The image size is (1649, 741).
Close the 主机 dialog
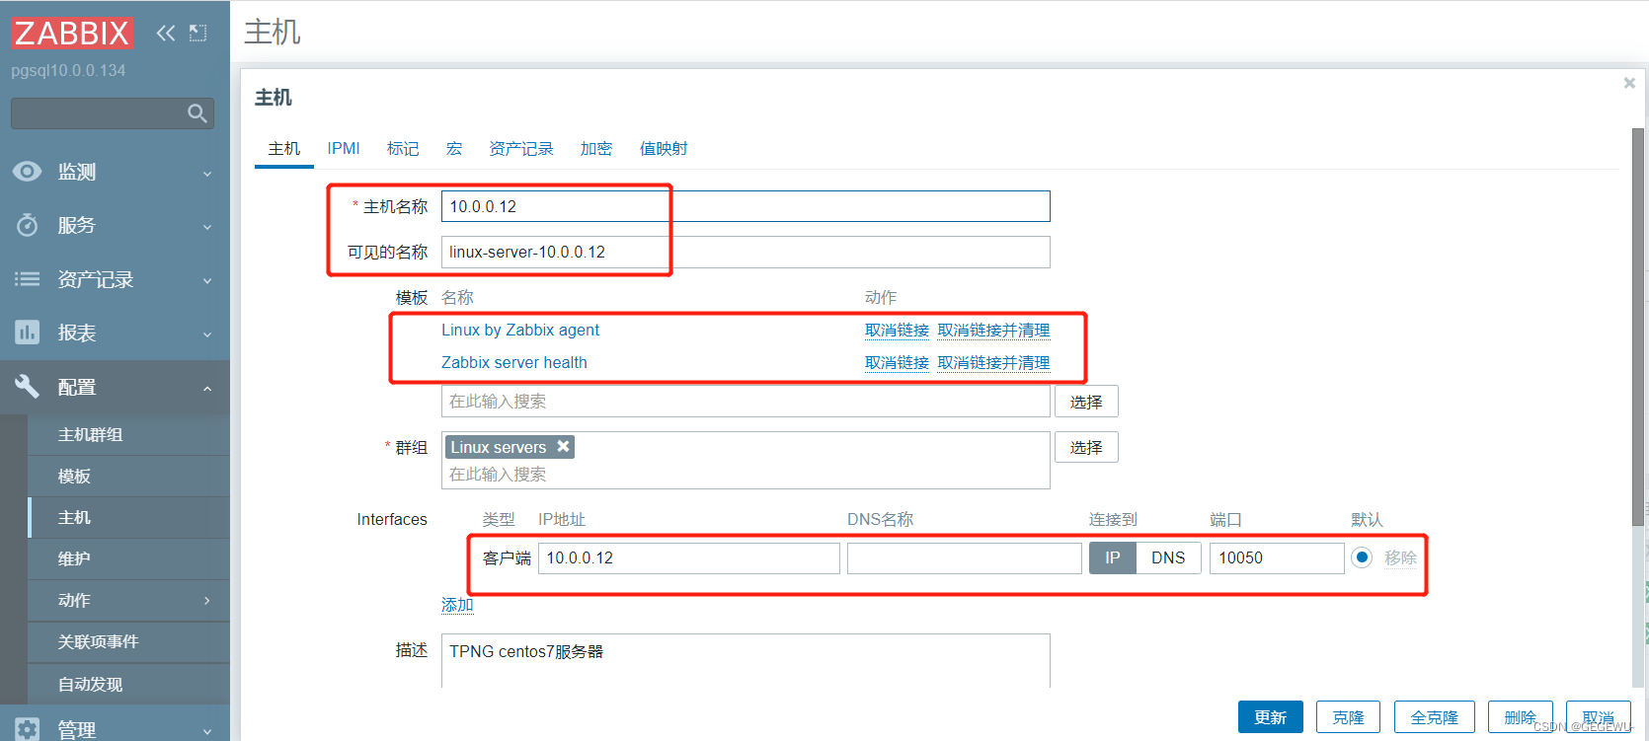click(1629, 83)
